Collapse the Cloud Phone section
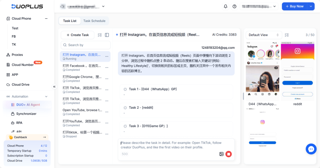 [x=46, y=18]
